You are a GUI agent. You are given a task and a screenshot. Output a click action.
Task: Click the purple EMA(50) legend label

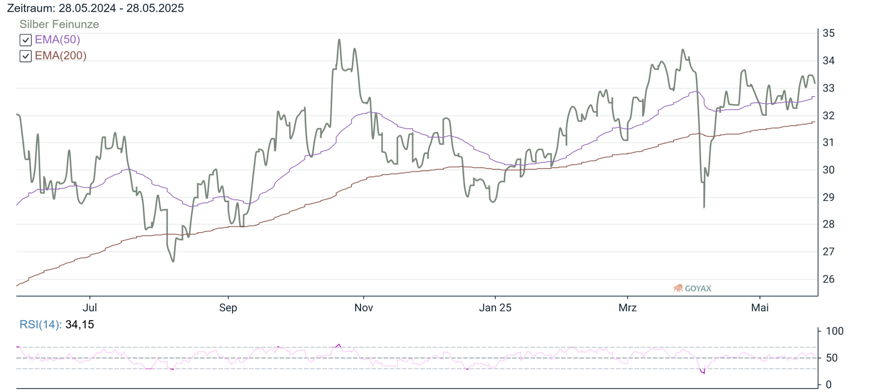pos(58,39)
